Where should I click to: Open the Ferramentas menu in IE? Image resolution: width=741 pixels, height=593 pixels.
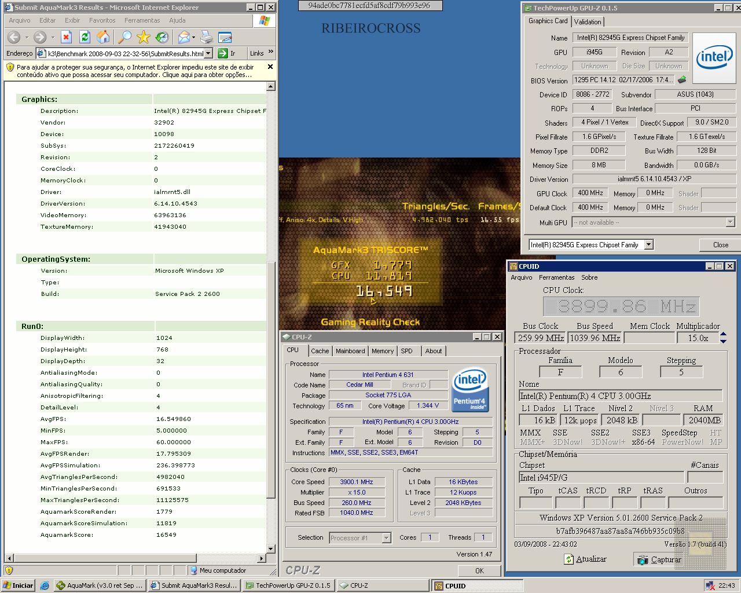pyautogui.click(x=142, y=20)
